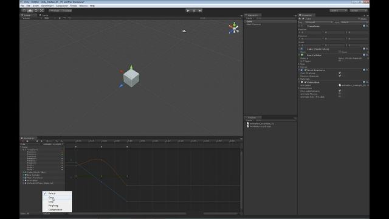Open the GameObject menu
The image size is (389, 219).
(47, 5)
